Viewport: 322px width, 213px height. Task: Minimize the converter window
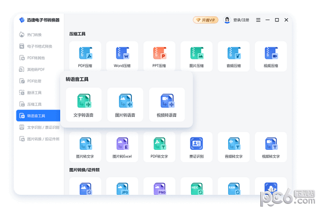[x=267, y=20]
